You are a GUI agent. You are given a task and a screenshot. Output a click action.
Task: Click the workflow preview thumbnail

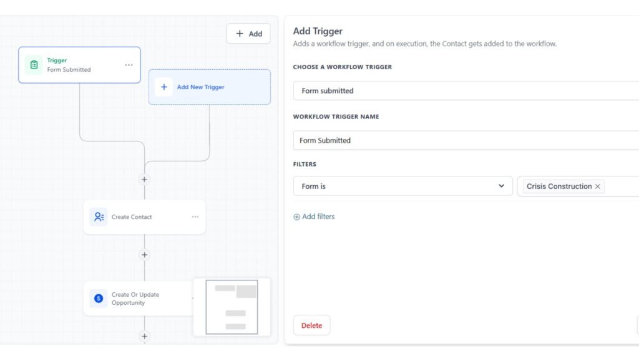(x=232, y=306)
